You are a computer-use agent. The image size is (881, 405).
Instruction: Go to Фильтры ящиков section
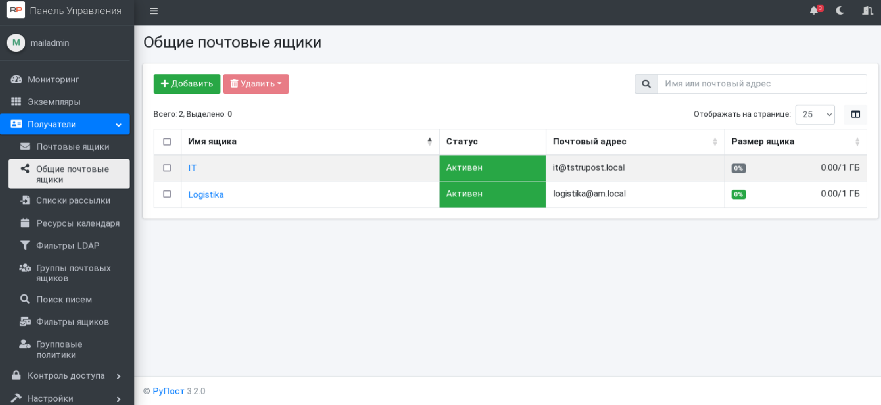point(73,322)
